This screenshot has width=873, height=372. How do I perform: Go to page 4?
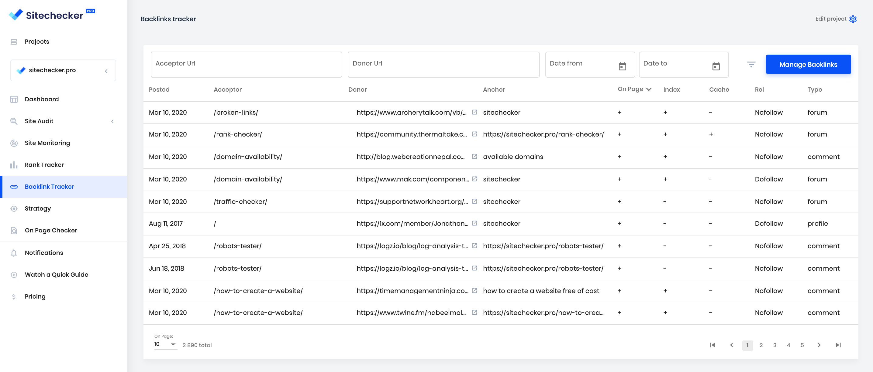point(788,345)
